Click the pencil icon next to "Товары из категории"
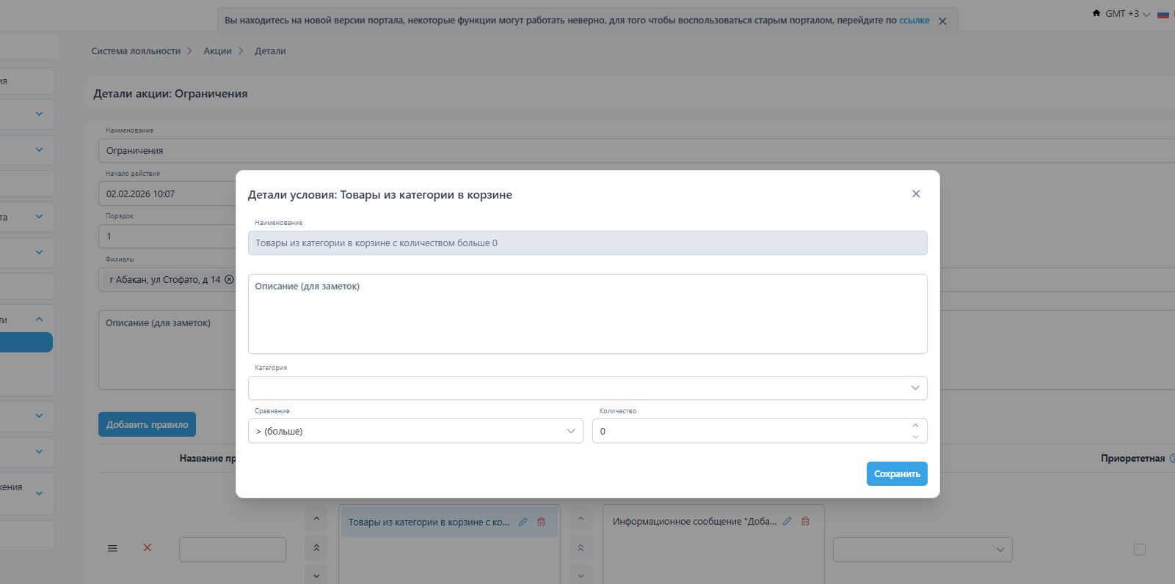 point(523,522)
